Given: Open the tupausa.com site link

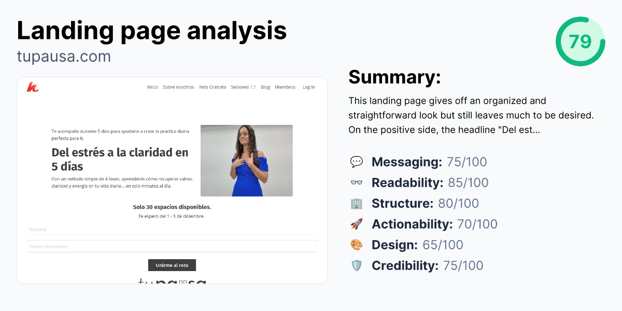Looking at the screenshot, I should (63, 56).
